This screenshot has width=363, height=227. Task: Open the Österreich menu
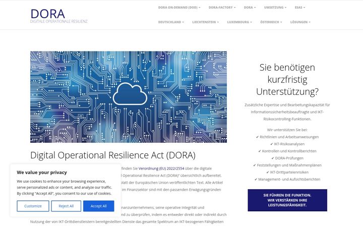point(271,22)
